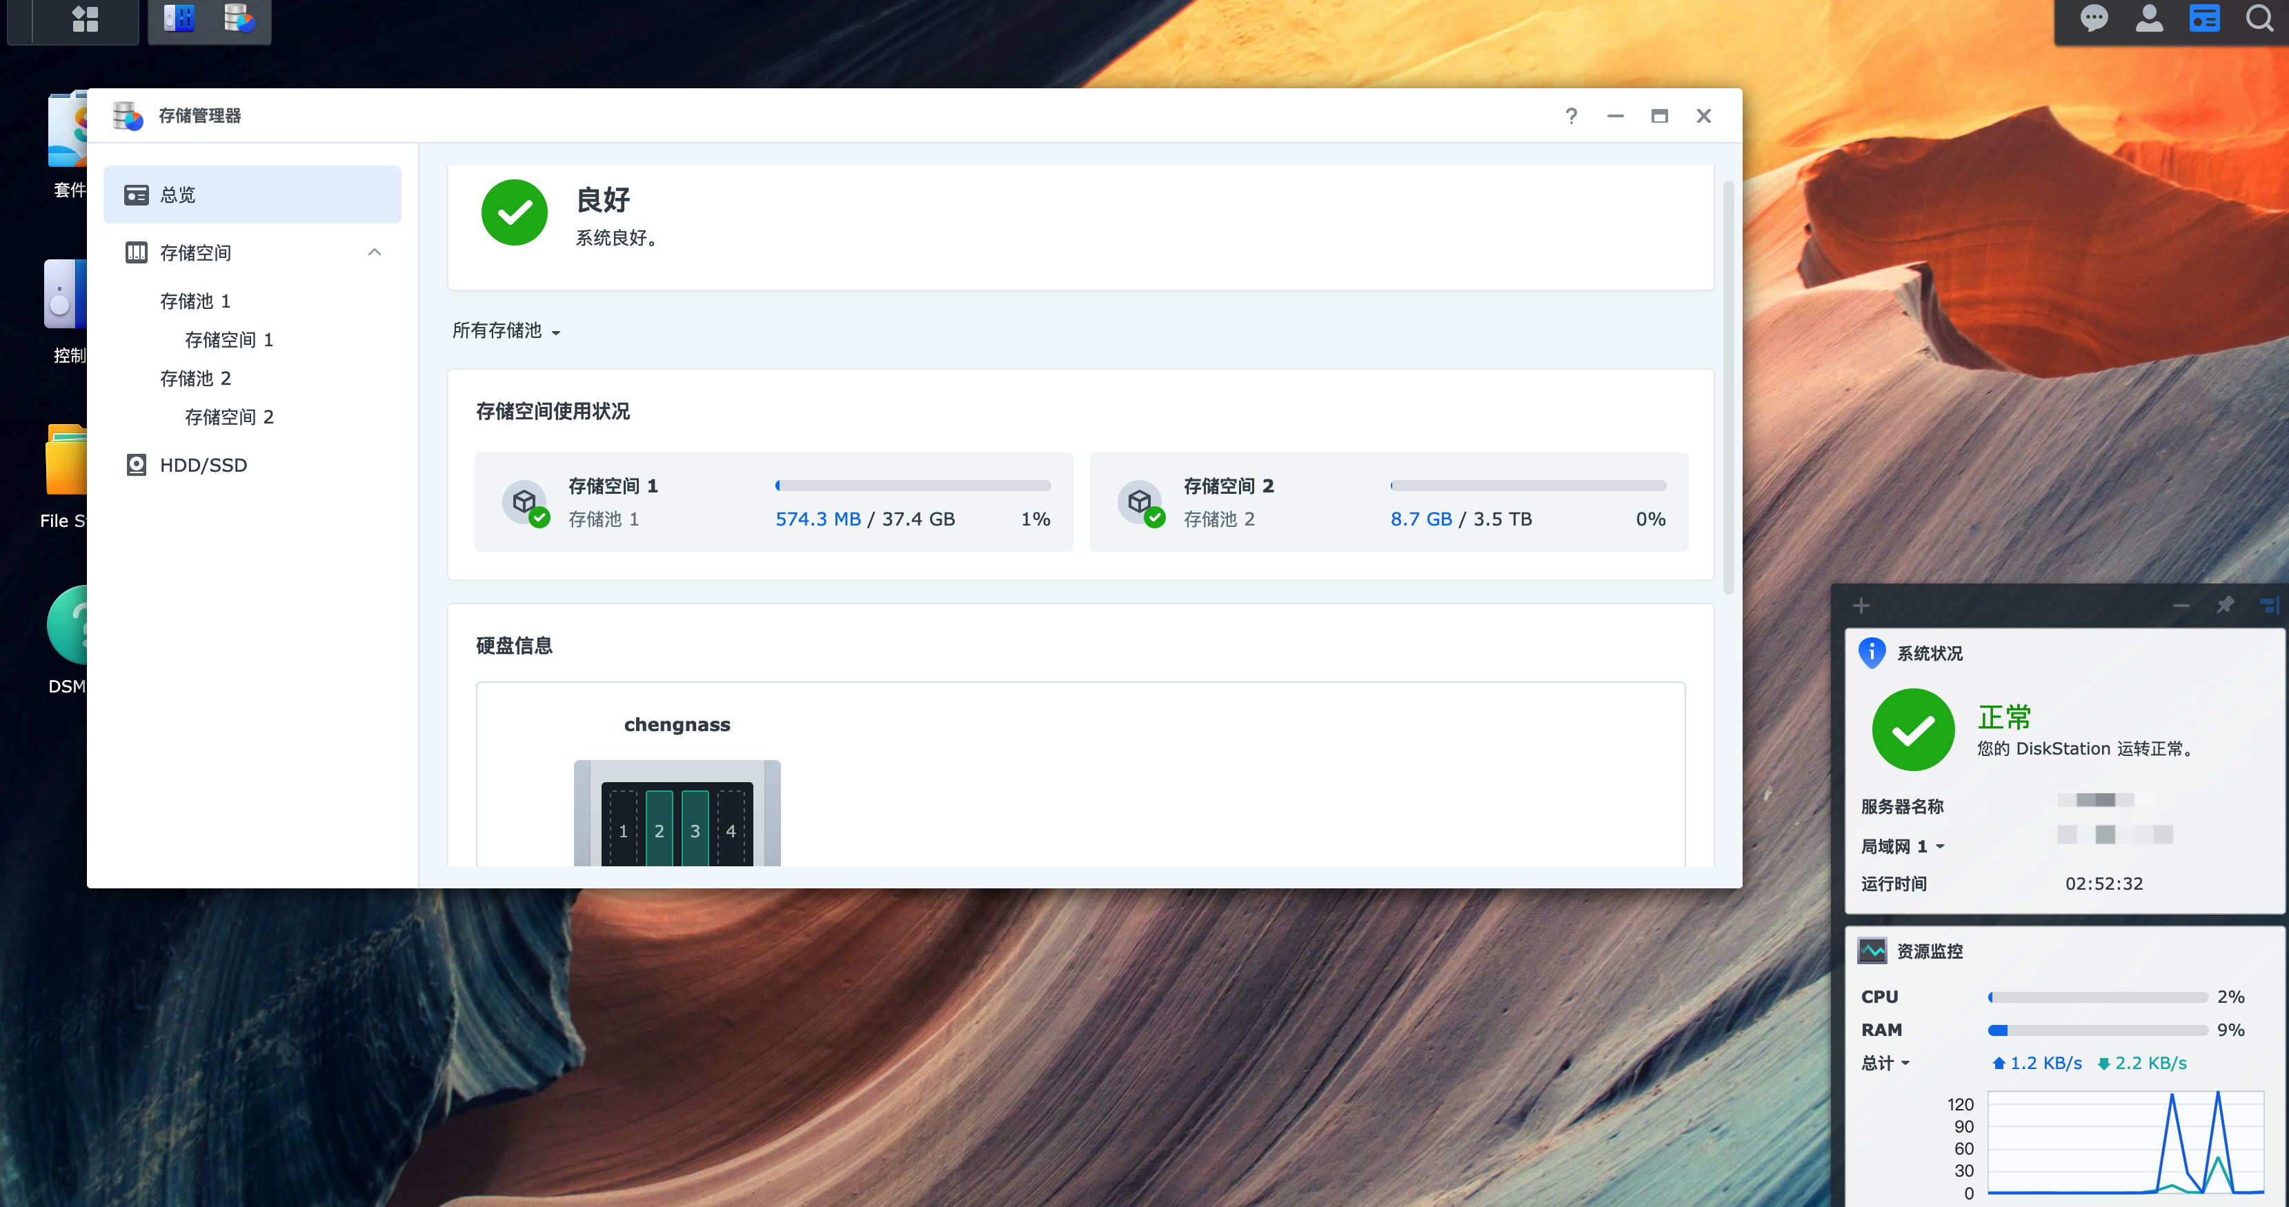
Task: Click Storage Manager icon in taskbar
Action: point(239,19)
